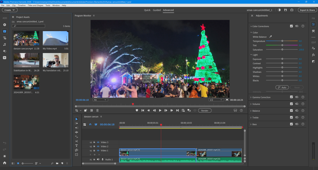The width and height of the screenshot is (318, 170).
Task: Play the video in Program Monitor
Action: pos(160,110)
